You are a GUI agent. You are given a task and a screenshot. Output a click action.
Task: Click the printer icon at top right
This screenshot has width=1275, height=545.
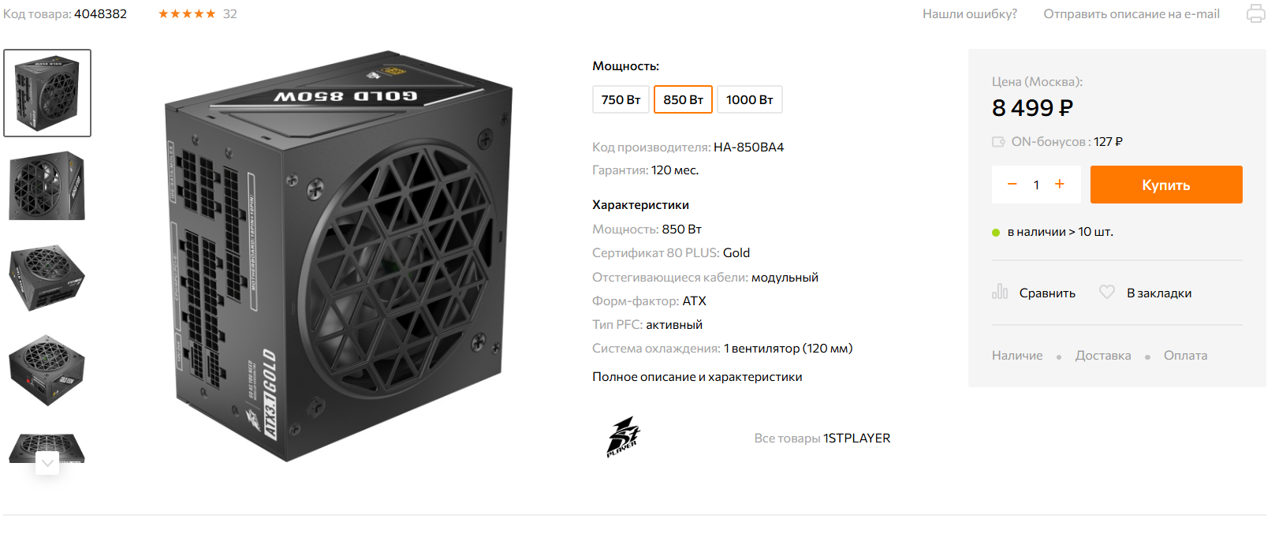pyautogui.click(x=1255, y=13)
